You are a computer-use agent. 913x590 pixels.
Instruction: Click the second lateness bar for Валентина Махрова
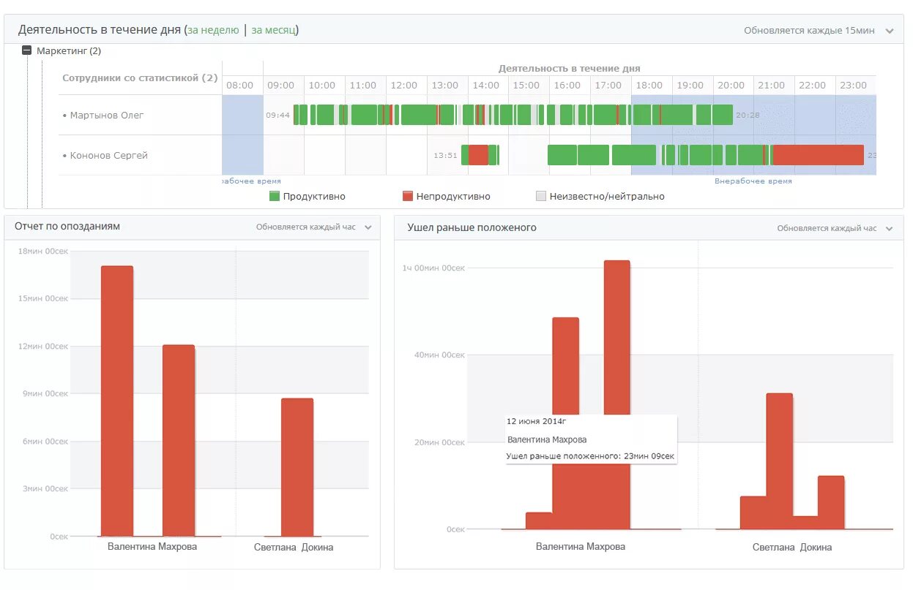[x=179, y=440]
